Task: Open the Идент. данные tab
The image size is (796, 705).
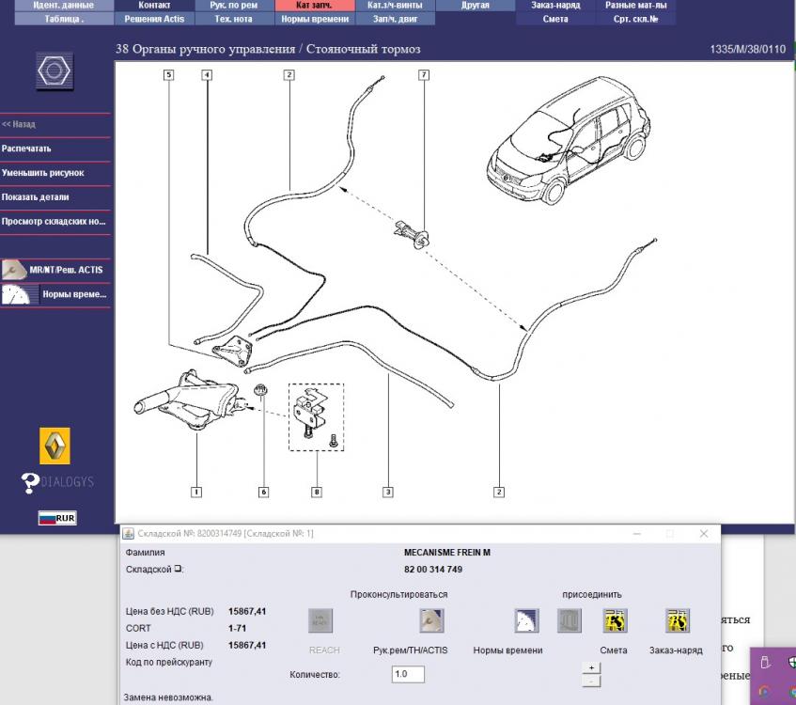Action: [x=64, y=5]
